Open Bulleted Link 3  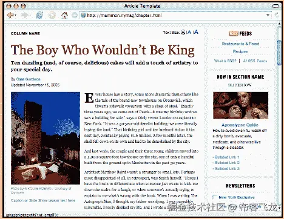point(227,168)
